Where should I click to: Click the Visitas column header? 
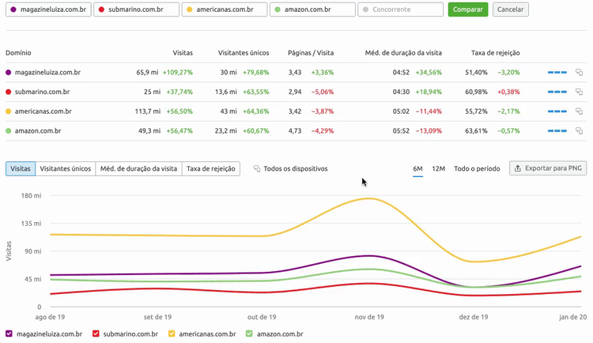tap(183, 53)
